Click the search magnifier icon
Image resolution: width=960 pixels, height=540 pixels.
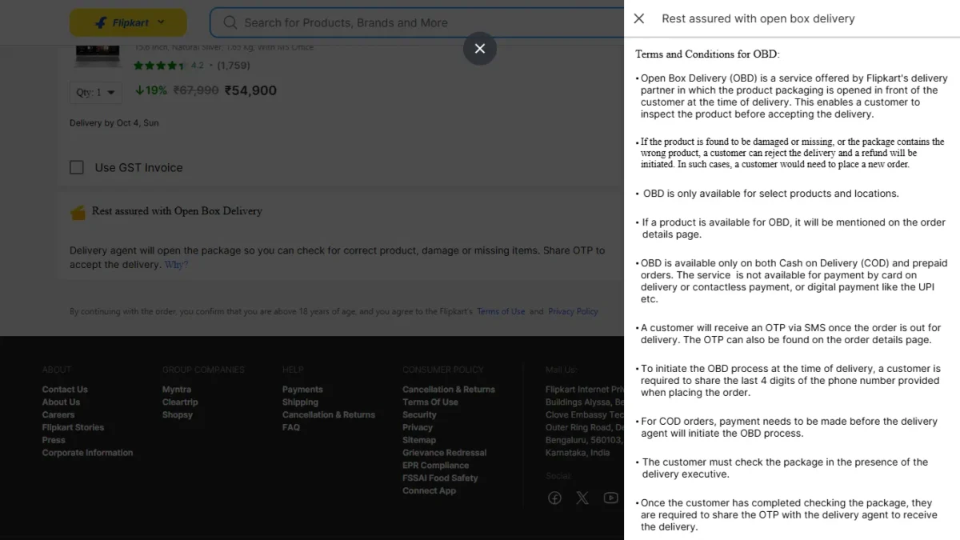click(230, 22)
